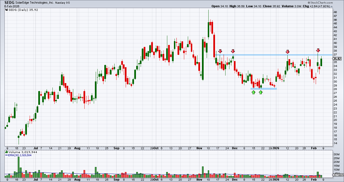Click the 30M label on the volume axis
Viewport: 344px width, 182px height.
click(336, 154)
